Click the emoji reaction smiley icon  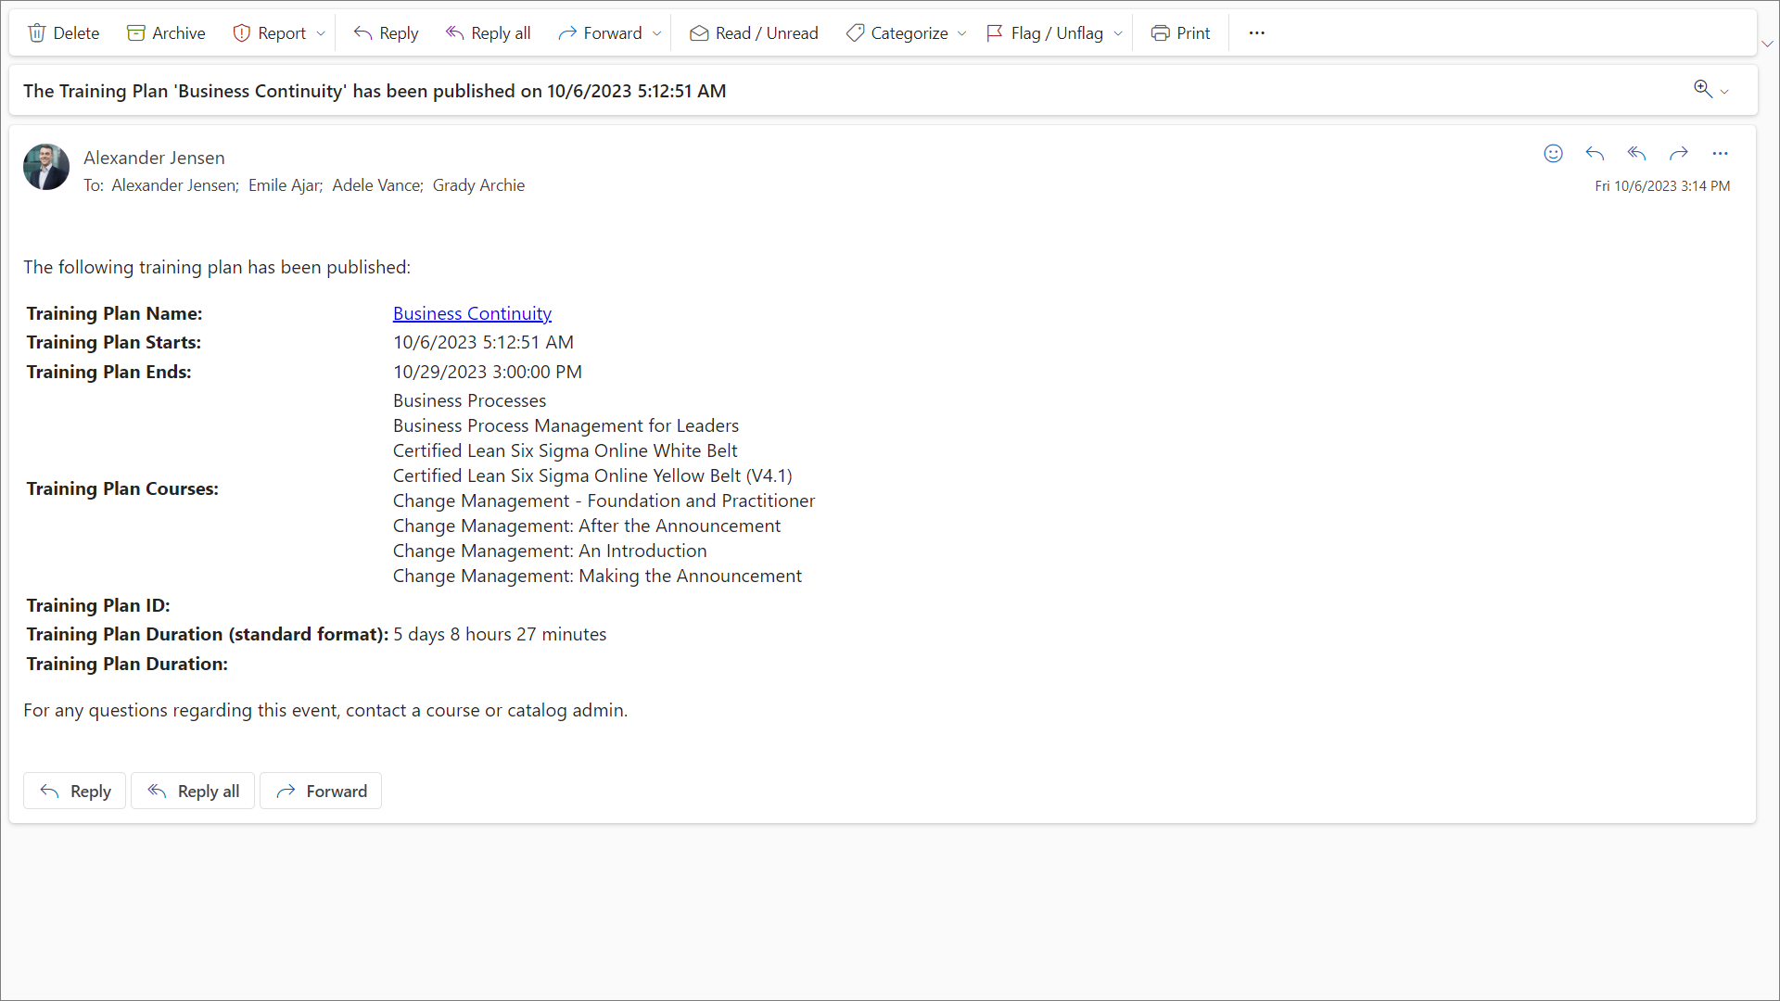1554,154
